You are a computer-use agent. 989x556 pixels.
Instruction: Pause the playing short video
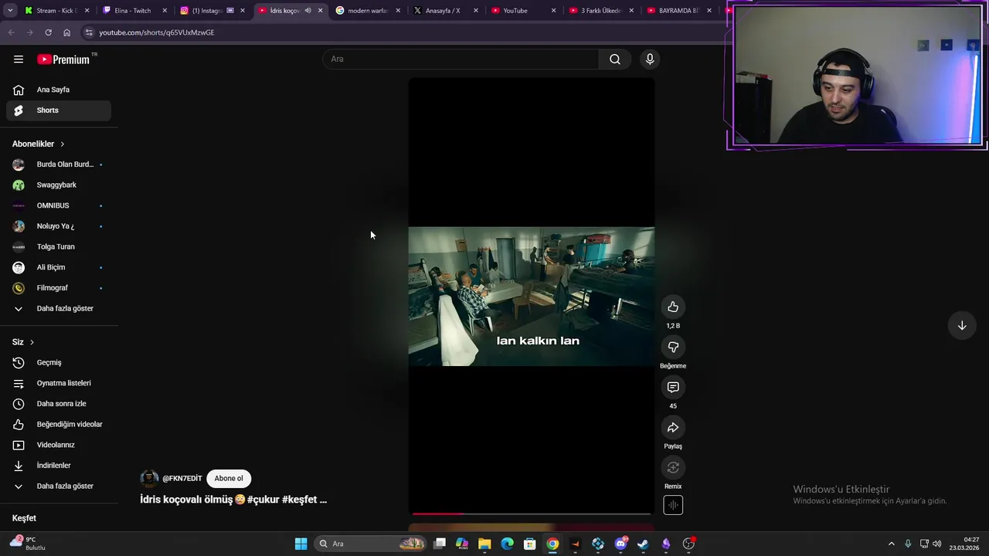tap(532, 296)
